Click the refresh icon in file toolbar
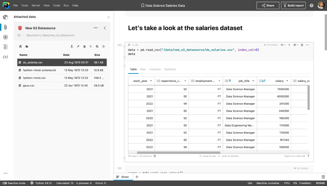This screenshot has width=327, height=186. tap(104, 46)
